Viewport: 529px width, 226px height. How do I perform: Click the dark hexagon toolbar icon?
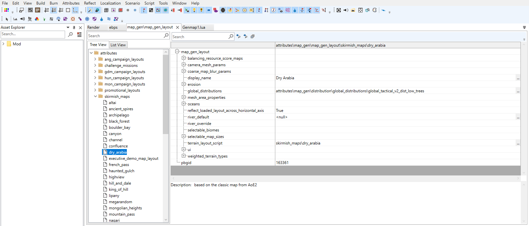pyautogui.click(x=223, y=10)
